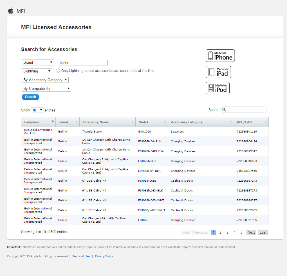This screenshot has width=287, height=276.
Task: Click model G4A1000 cell
Action: coord(144,131)
